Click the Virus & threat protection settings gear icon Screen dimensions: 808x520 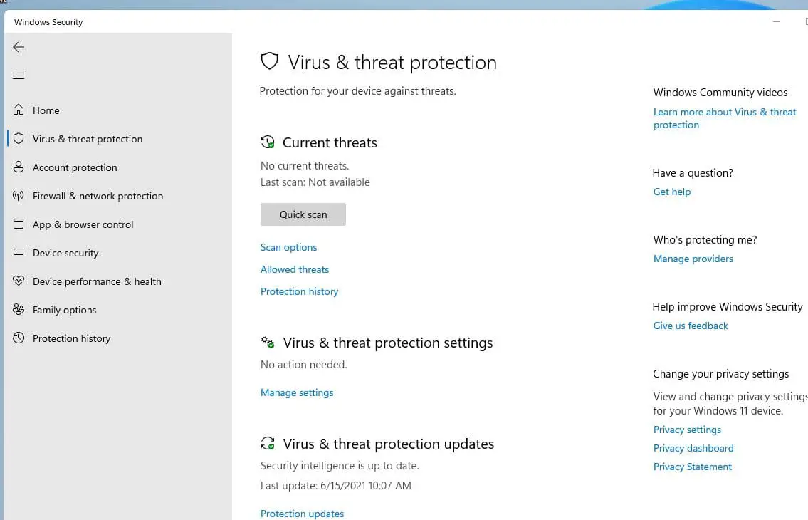point(268,343)
